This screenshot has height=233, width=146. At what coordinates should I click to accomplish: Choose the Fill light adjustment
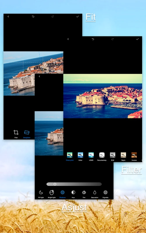(41, 194)
